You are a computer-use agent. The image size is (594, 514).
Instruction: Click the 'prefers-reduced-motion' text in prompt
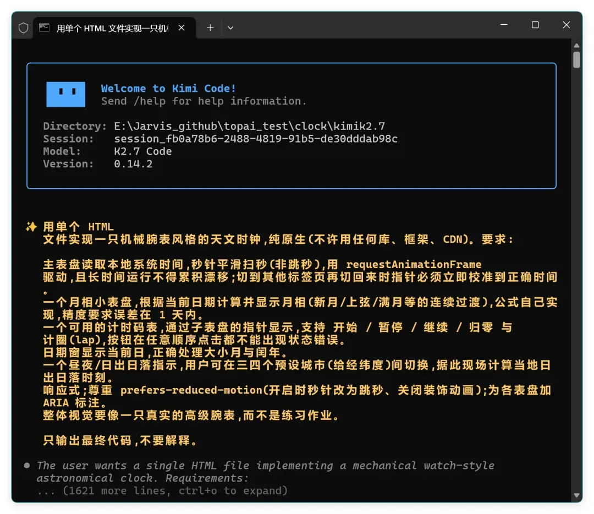[x=191, y=390]
